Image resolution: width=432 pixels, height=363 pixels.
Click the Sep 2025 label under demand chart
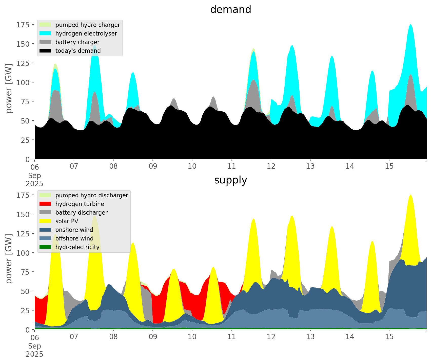click(34, 180)
